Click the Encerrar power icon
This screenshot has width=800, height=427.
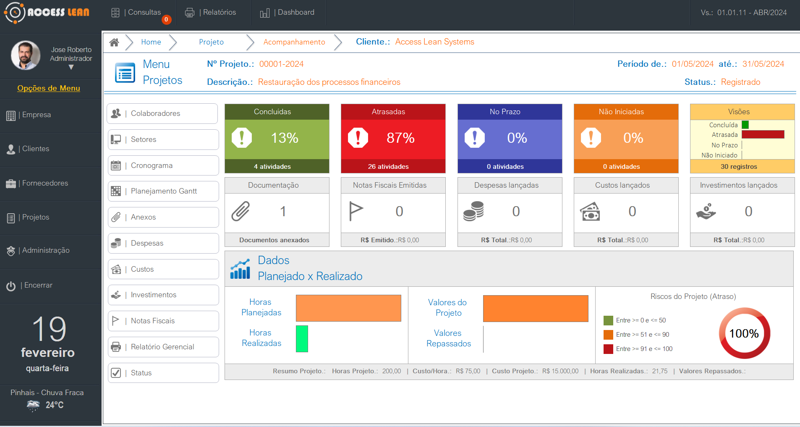pyautogui.click(x=11, y=286)
